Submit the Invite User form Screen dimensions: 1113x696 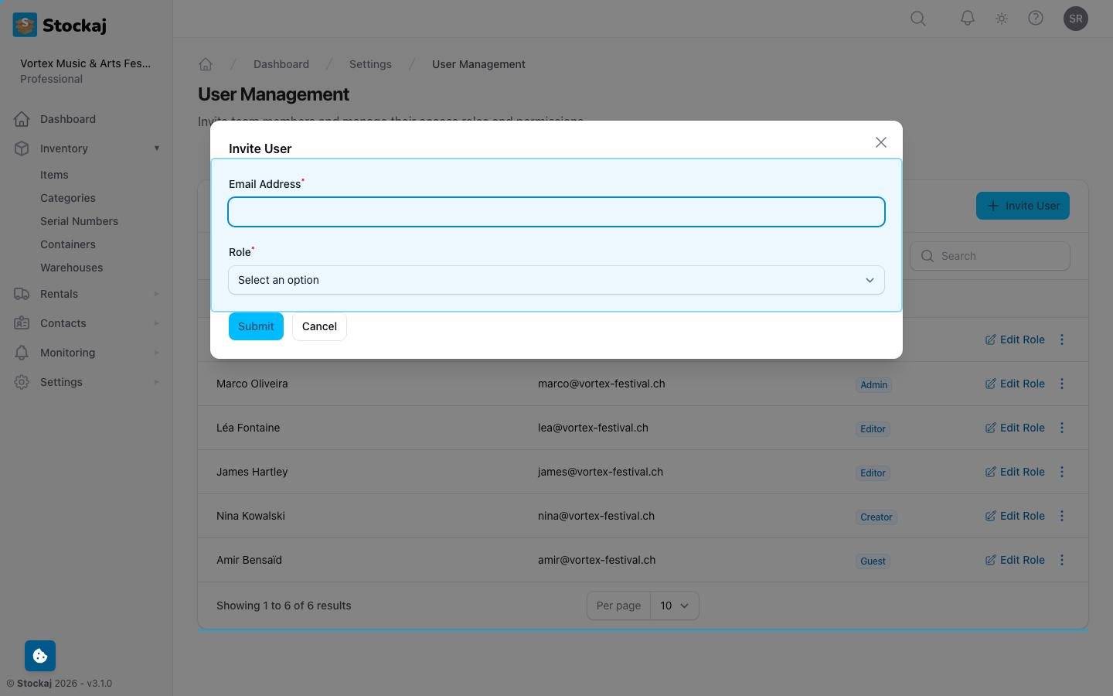(256, 326)
